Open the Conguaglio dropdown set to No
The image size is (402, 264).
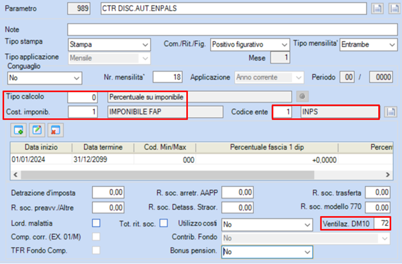click(x=45, y=78)
